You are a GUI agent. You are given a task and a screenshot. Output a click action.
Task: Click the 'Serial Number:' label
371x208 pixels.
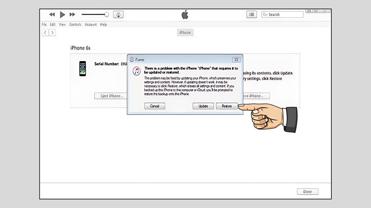point(107,64)
